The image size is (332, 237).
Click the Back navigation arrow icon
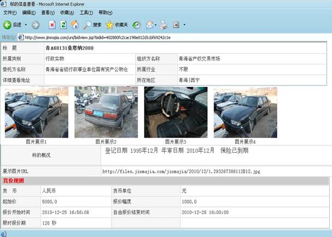pos(7,25)
